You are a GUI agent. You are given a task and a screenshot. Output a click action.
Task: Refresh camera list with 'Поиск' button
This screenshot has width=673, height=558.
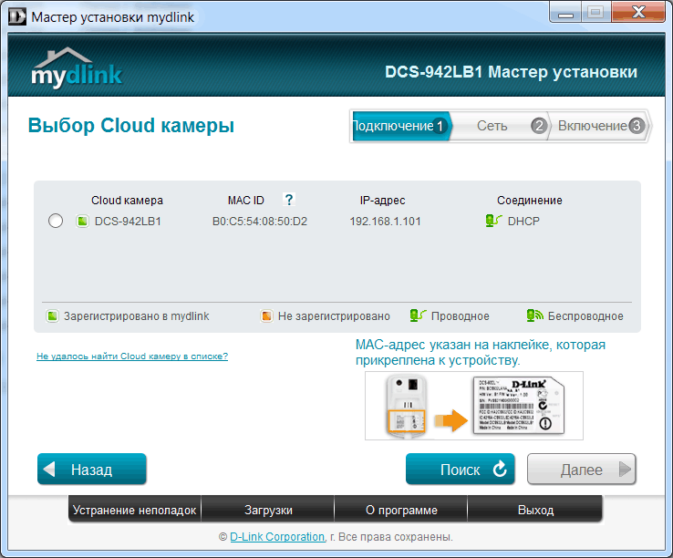pos(461,470)
